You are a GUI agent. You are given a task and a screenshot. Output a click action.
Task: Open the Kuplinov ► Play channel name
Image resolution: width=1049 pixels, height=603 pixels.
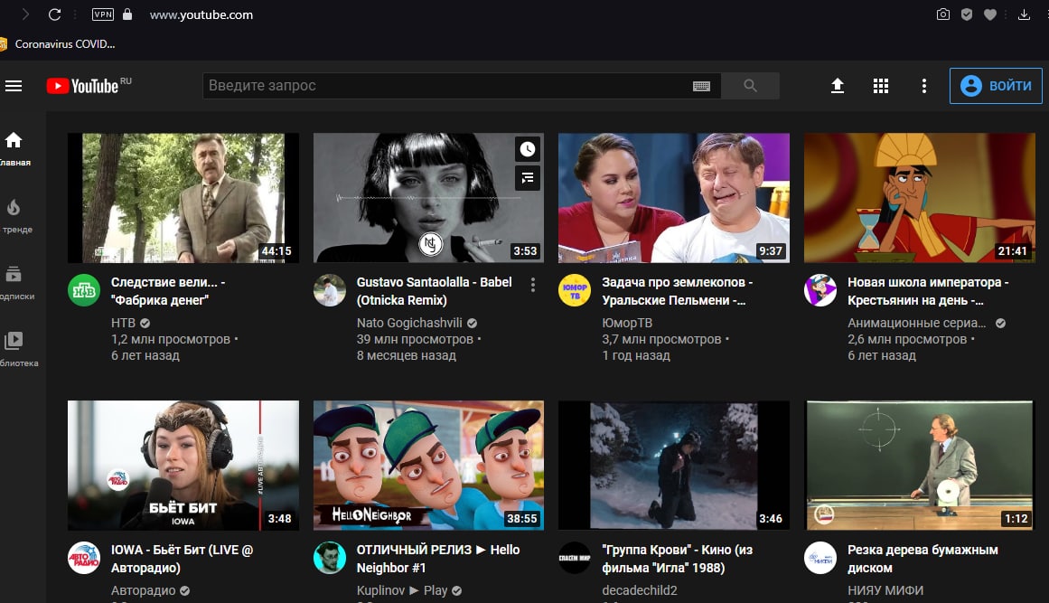click(x=402, y=591)
